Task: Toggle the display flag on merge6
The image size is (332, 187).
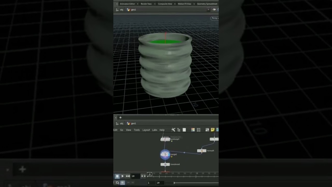Action: pyautogui.click(x=169, y=154)
